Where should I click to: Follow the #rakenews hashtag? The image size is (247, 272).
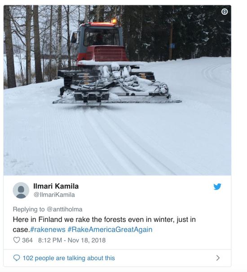click(x=48, y=229)
